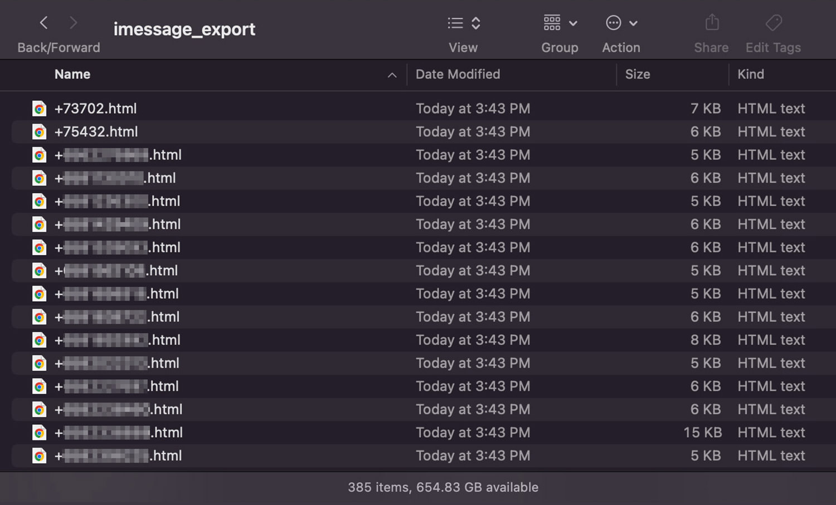Click the Back/Forward label

(x=59, y=48)
